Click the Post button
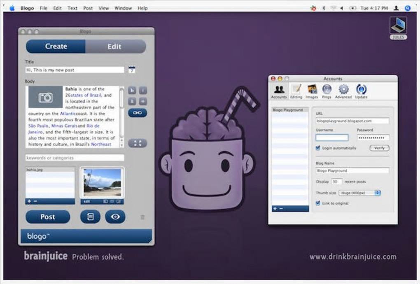 (x=48, y=216)
